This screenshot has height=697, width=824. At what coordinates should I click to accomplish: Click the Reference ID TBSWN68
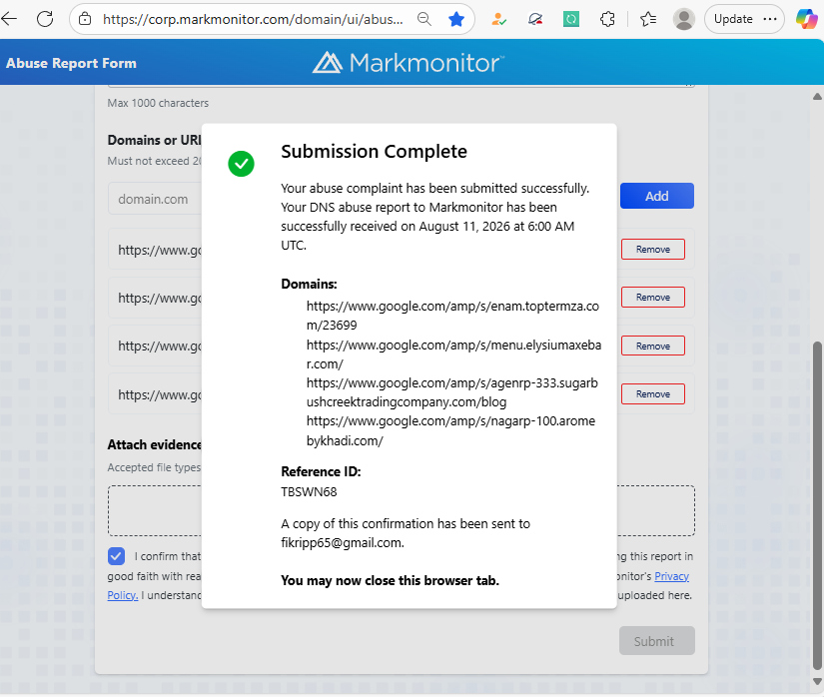click(309, 492)
